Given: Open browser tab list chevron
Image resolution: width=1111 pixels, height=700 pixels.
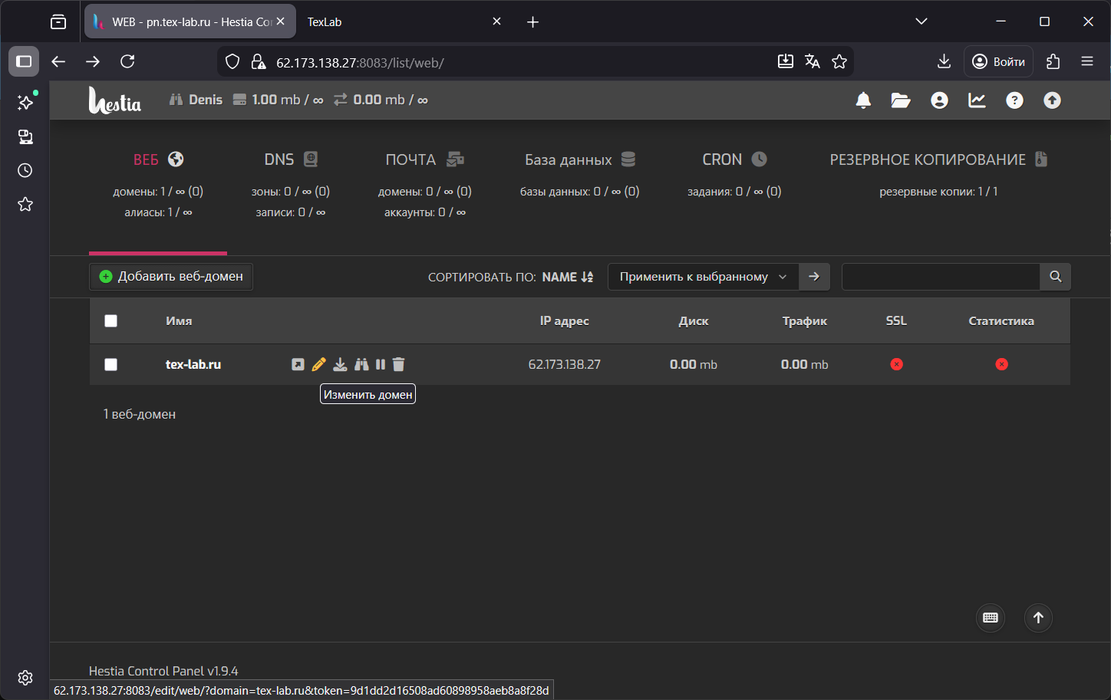Looking at the screenshot, I should click(921, 21).
